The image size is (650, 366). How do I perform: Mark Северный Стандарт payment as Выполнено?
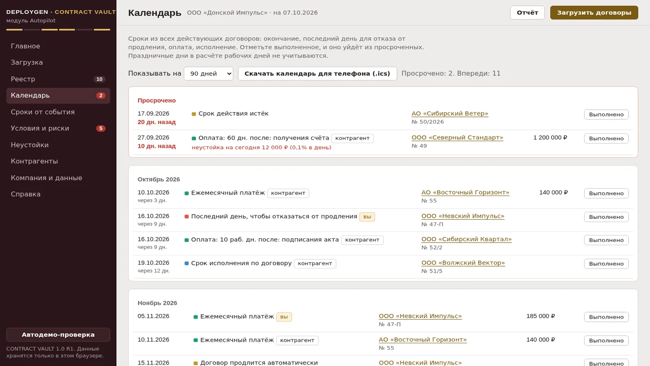click(606, 138)
